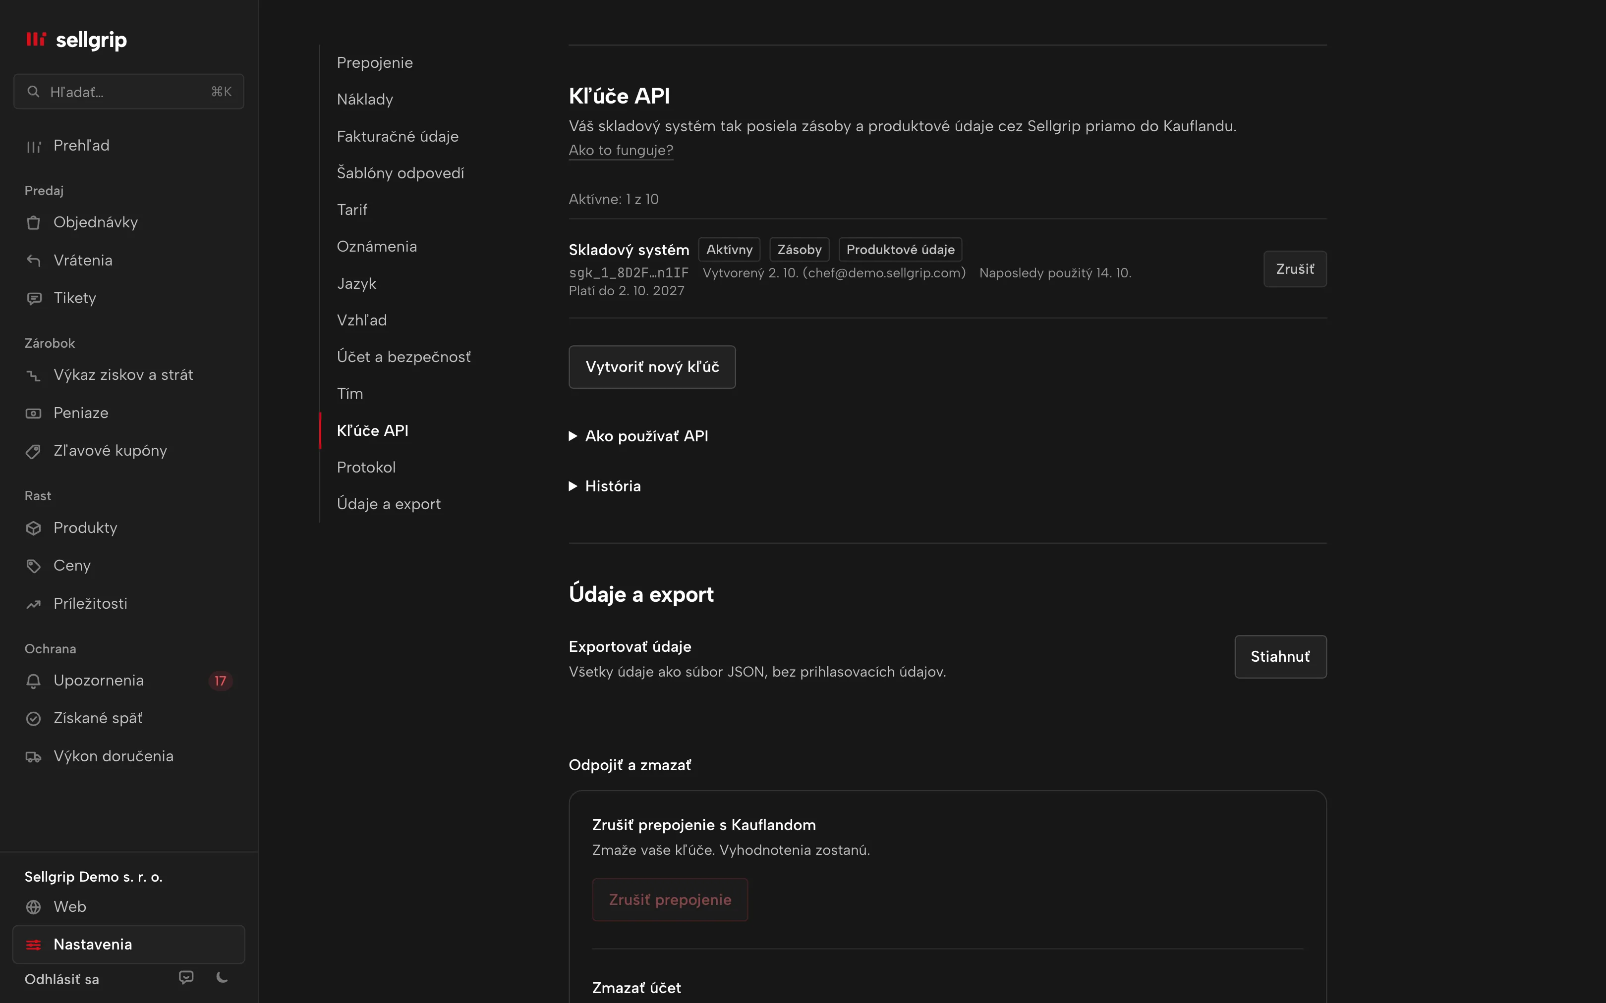Switch to the Protokol settings tab
This screenshot has height=1003, width=1606.
[366, 467]
